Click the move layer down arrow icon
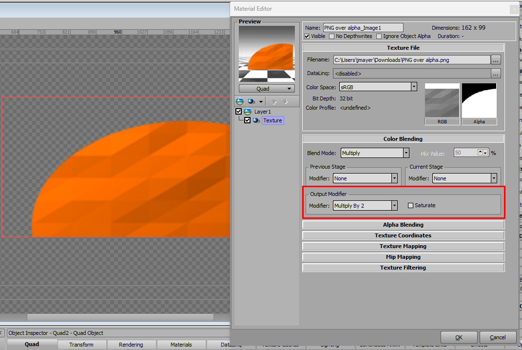 [285, 101]
